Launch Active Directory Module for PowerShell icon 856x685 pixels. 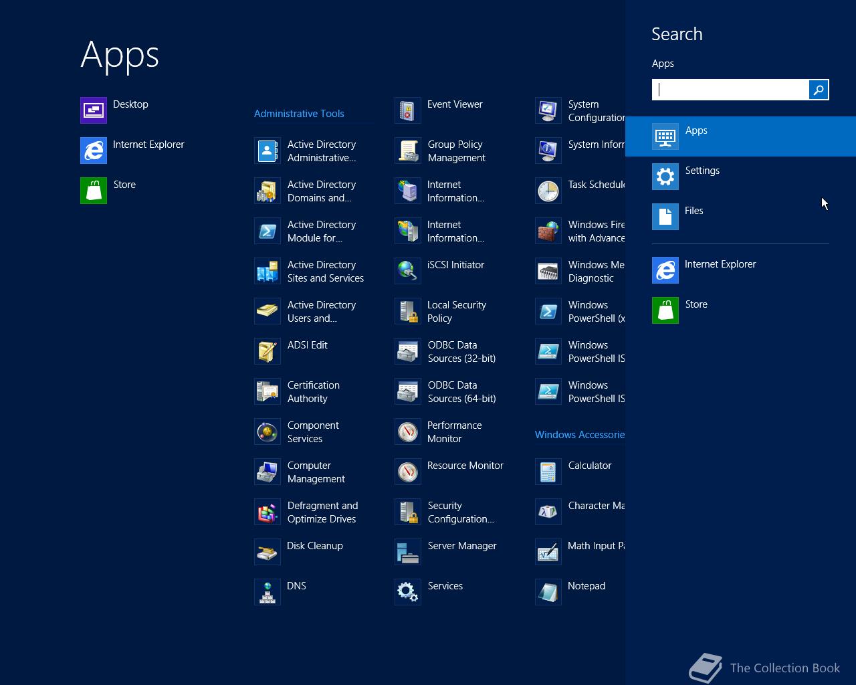click(x=267, y=231)
